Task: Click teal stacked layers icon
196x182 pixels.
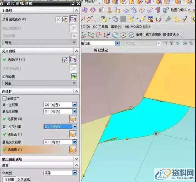Action: click(115, 35)
